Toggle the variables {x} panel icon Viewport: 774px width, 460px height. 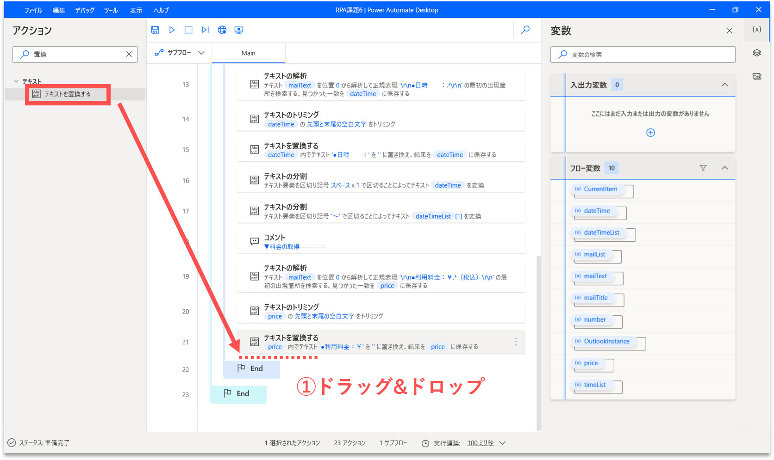[757, 30]
